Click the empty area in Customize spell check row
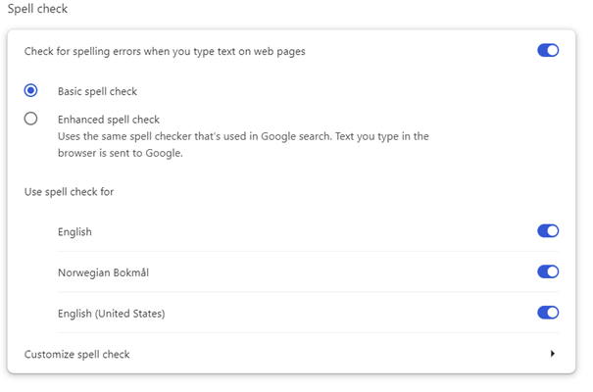Viewport: 593px width, 392px height. tap(336, 354)
